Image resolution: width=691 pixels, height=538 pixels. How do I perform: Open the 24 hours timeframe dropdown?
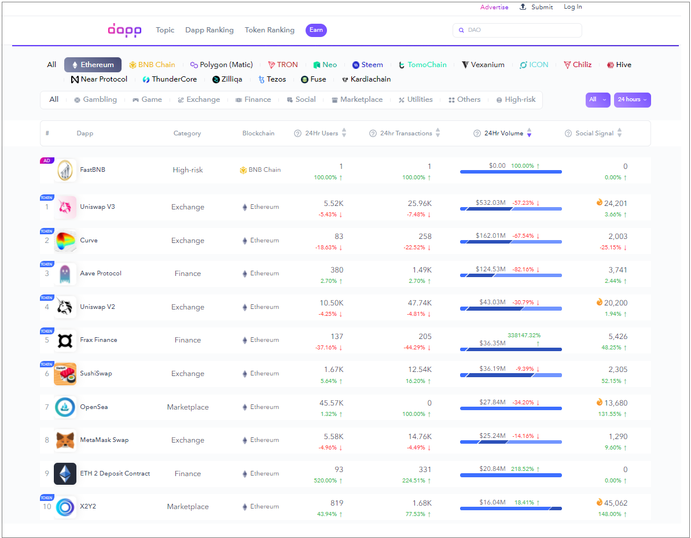(x=632, y=100)
